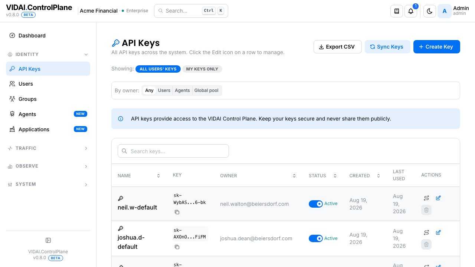Click the sk-WybAS...6-bk key text

(190, 199)
